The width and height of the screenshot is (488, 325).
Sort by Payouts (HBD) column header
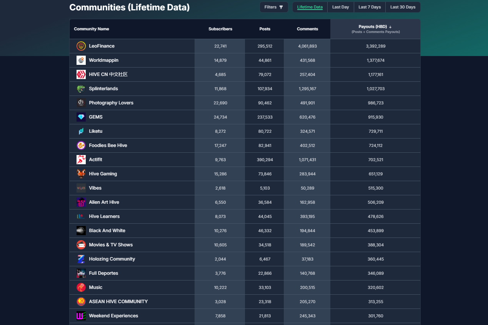[375, 29]
